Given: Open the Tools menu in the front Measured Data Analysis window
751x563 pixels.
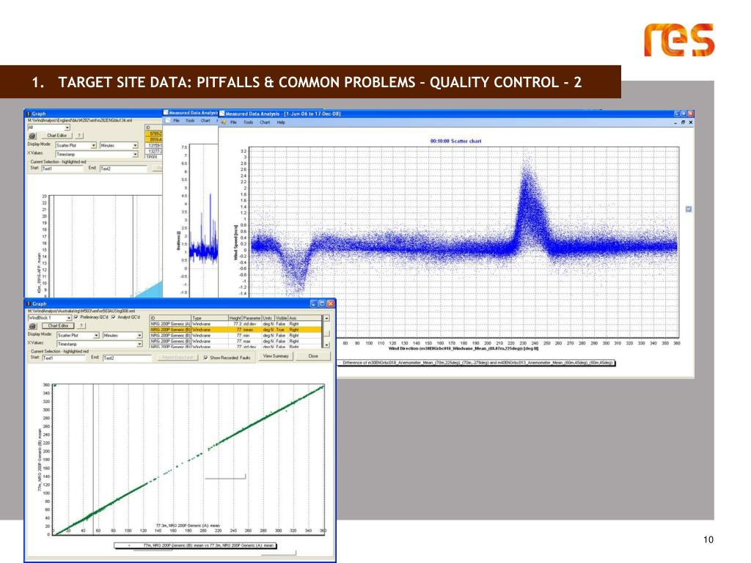Looking at the screenshot, I should pos(248,122).
